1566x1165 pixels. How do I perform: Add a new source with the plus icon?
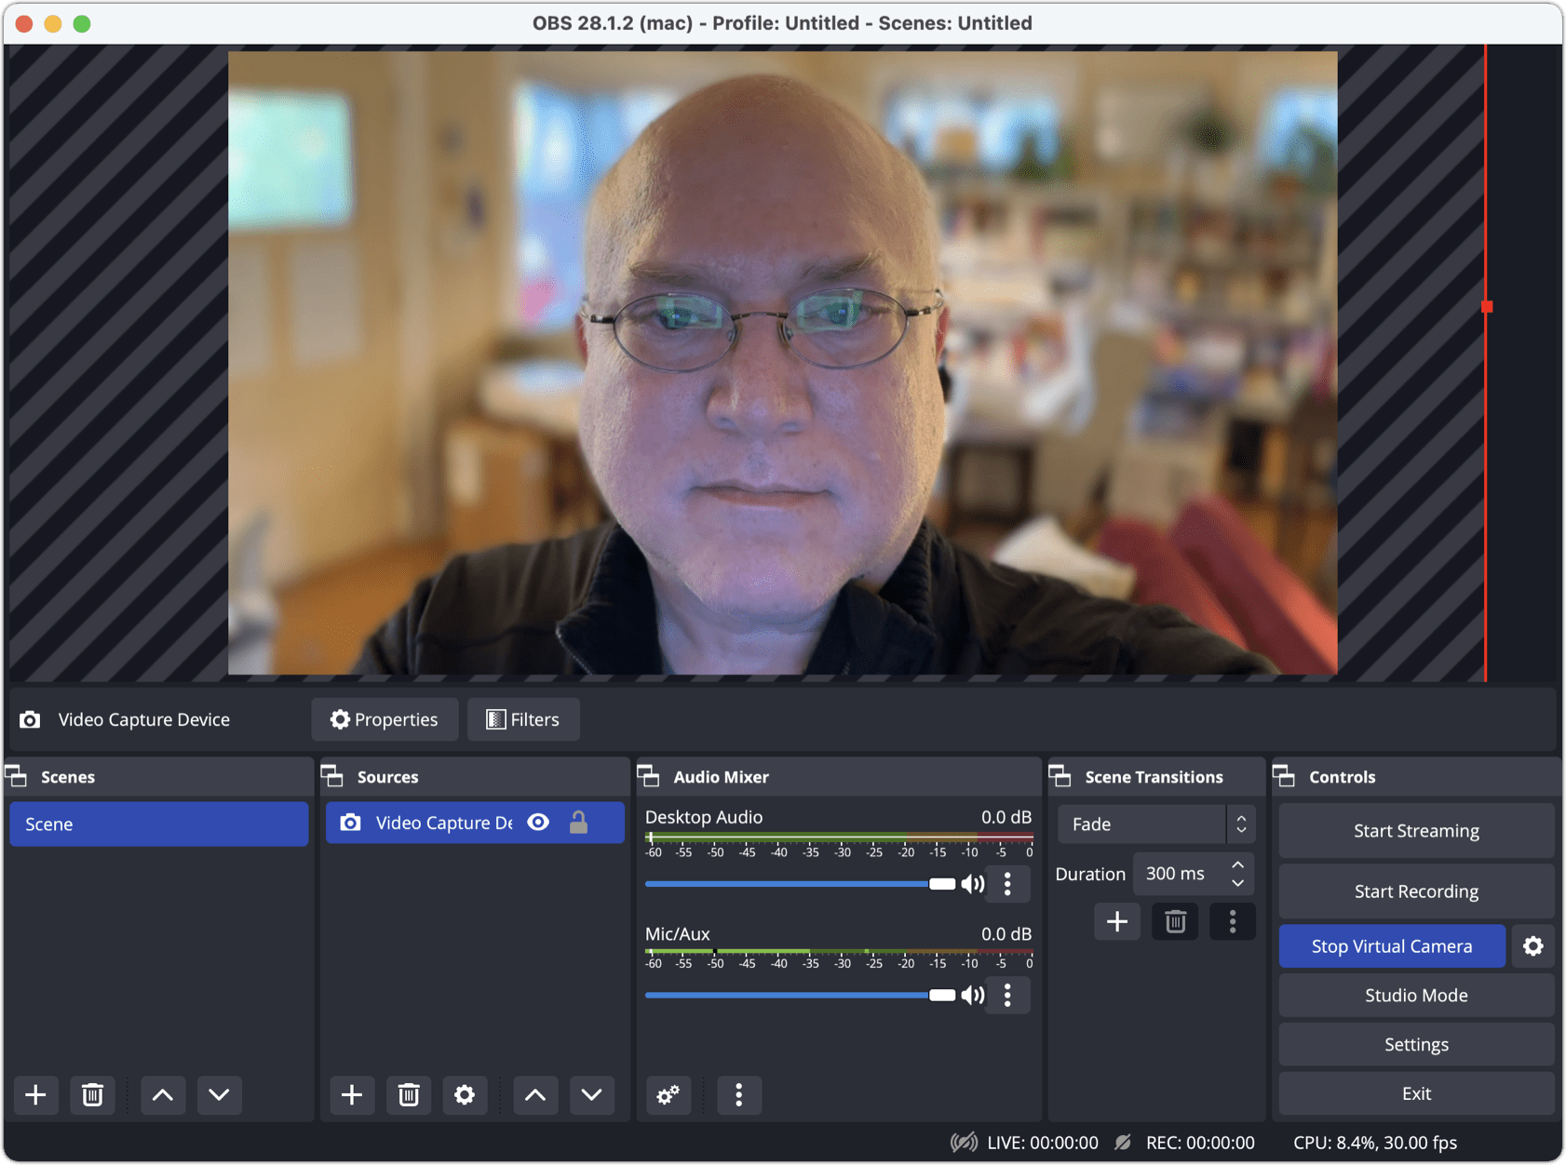click(351, 1095)
